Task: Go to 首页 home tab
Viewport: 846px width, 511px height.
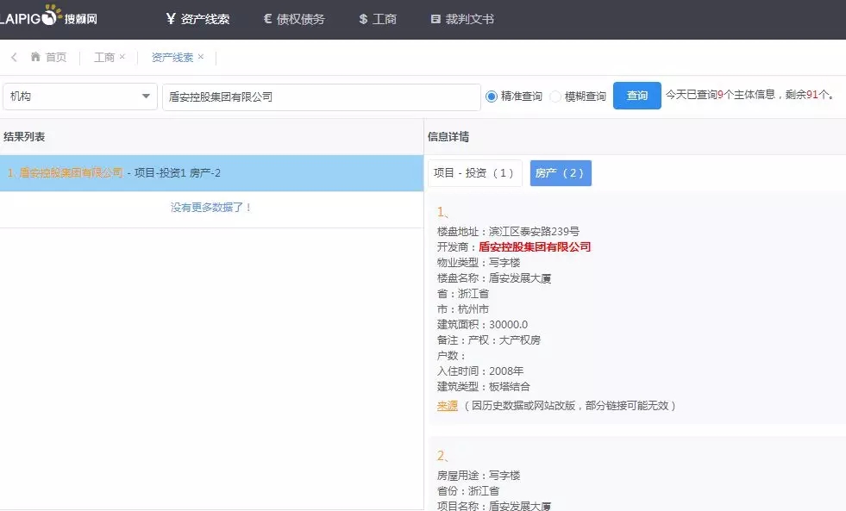Action: pos(48,57)
